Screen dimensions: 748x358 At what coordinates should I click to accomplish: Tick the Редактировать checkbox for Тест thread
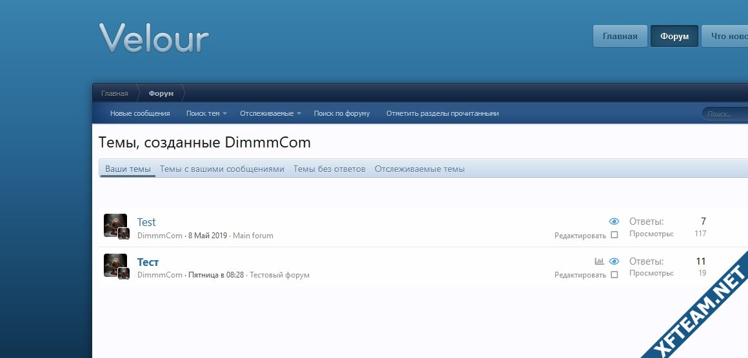(x=615, y=275)
